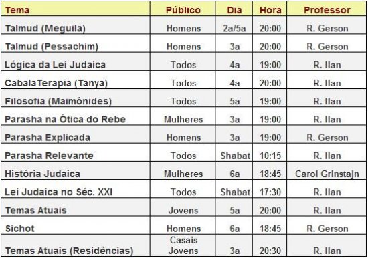Click professor name Carol Grinstajn
The image size is (368, 258).
pyautogui.click(x=327, y=174)
